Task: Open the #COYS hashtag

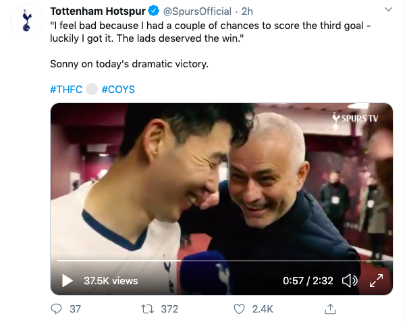Action: point(122,90)
